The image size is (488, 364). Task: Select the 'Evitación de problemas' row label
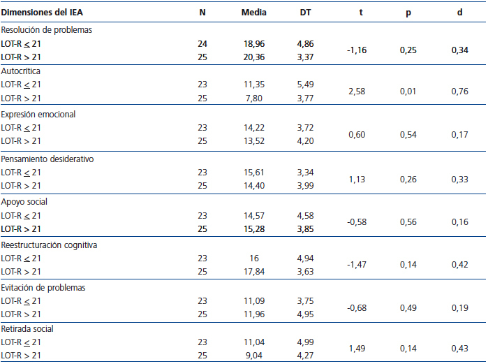pos(43,287)
